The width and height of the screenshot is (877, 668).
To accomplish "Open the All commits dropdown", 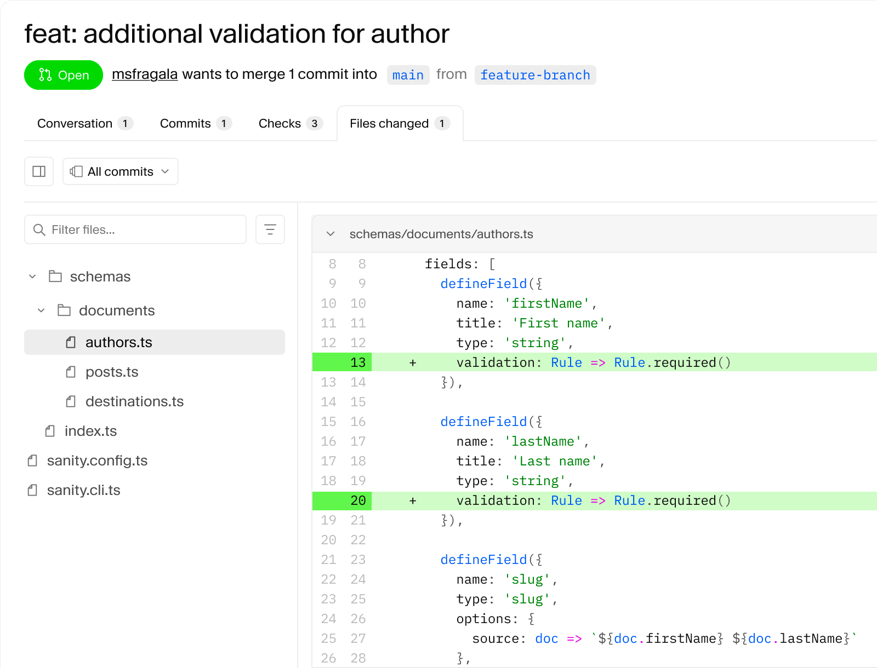I will 121,171.
